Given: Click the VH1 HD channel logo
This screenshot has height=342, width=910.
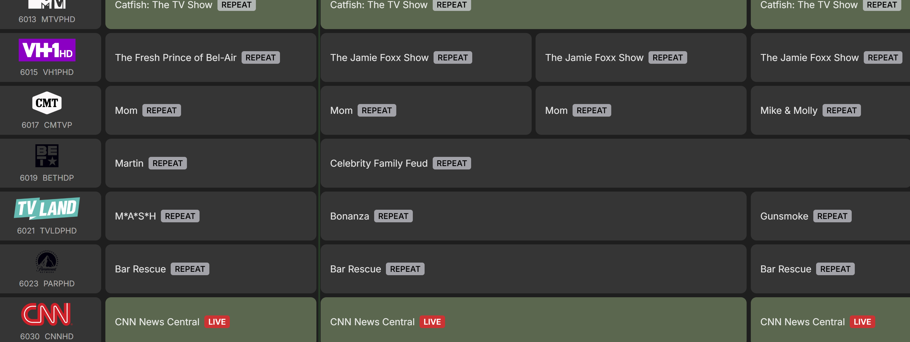Looking at the screenshot, I should [x=47, y=50].
